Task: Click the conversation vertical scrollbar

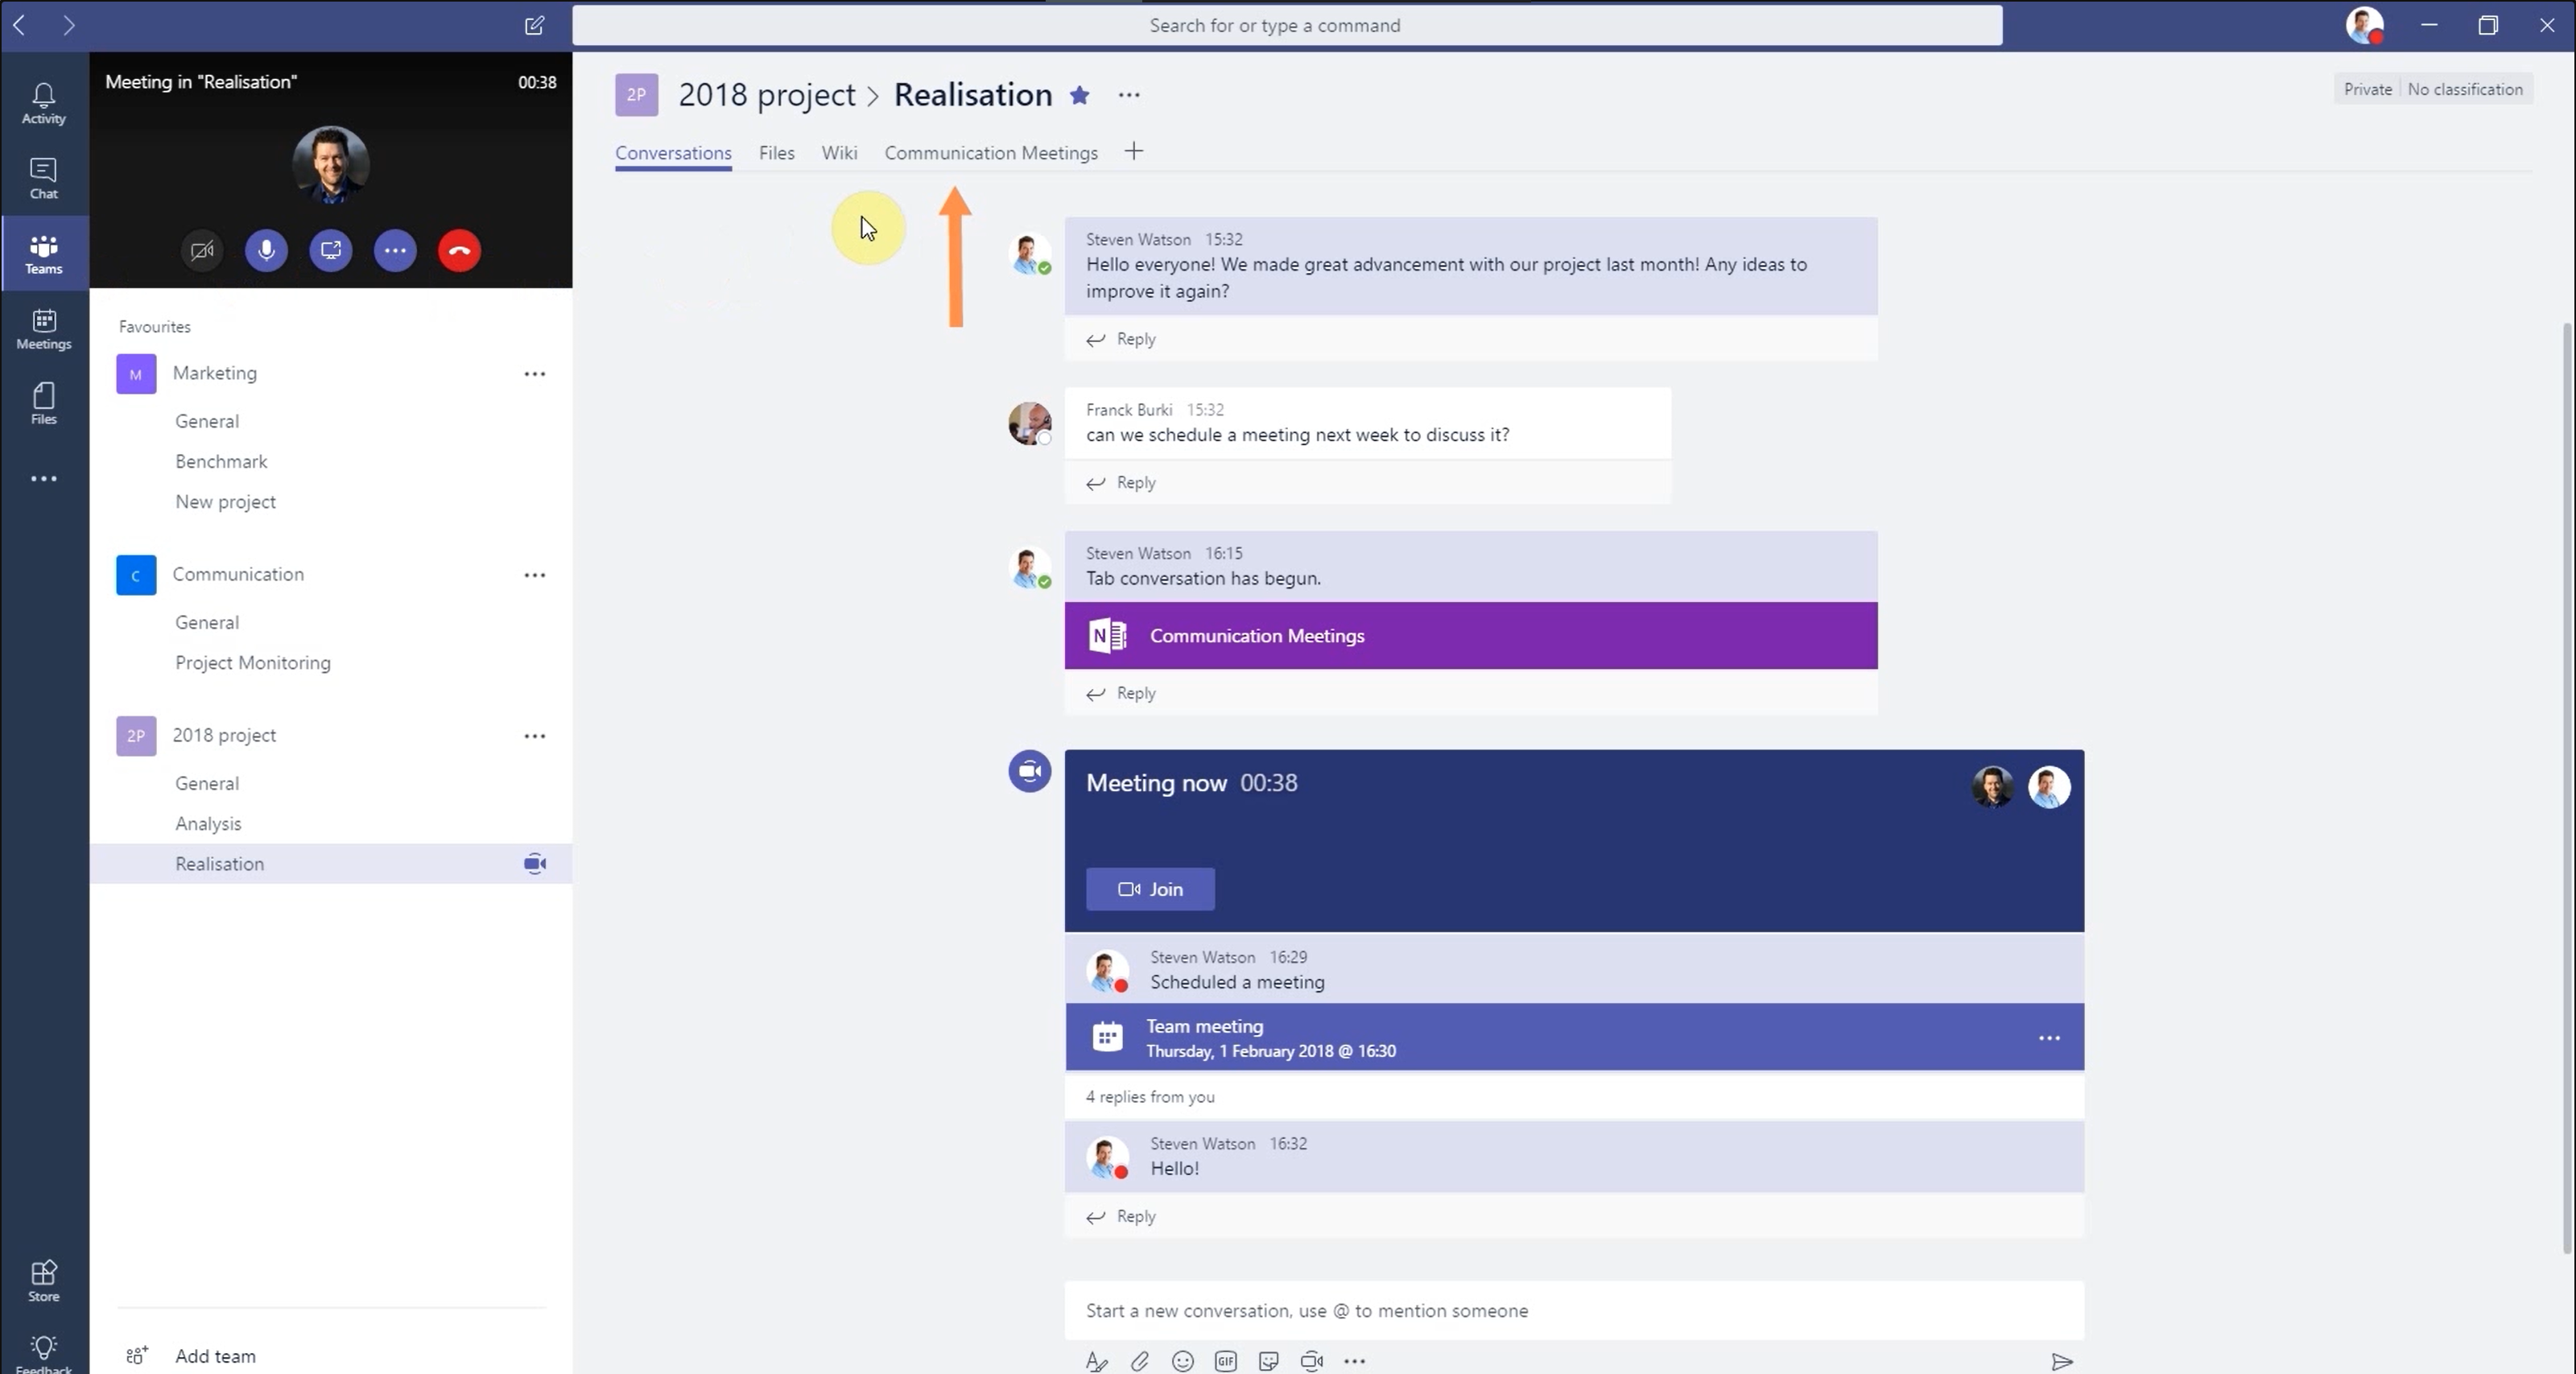Action: pyautogui.click(x=2567, y=787)
